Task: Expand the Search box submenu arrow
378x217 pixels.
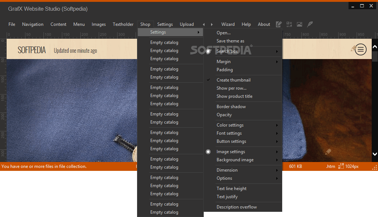Action: tap(277, 51)
